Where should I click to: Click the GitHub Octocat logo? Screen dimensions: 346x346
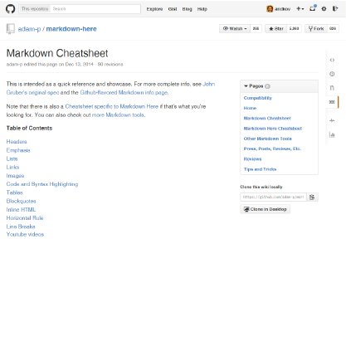[x=11, y=9]
